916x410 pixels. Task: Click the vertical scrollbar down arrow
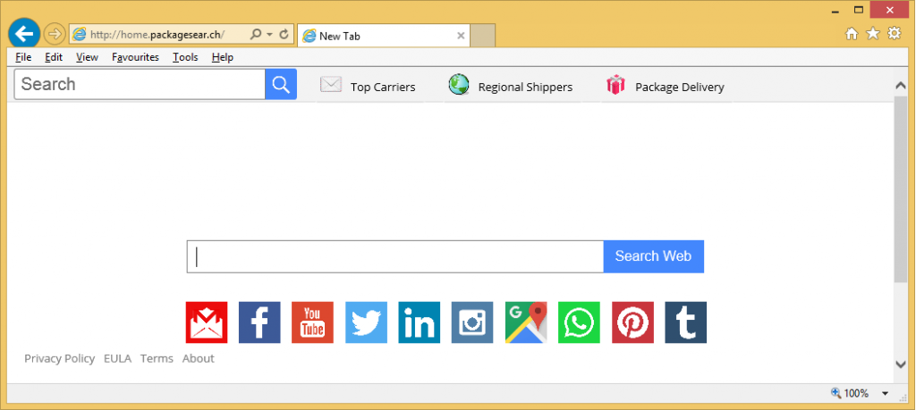point(900,364)
